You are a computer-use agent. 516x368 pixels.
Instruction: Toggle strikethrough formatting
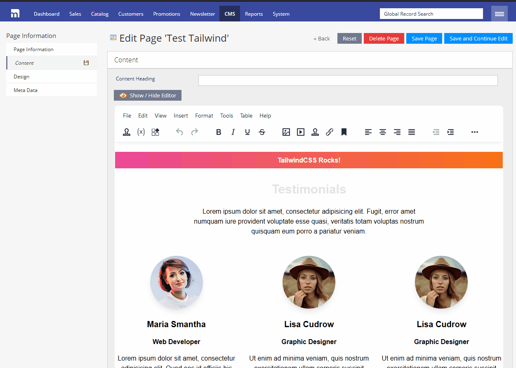click(262, 132)
